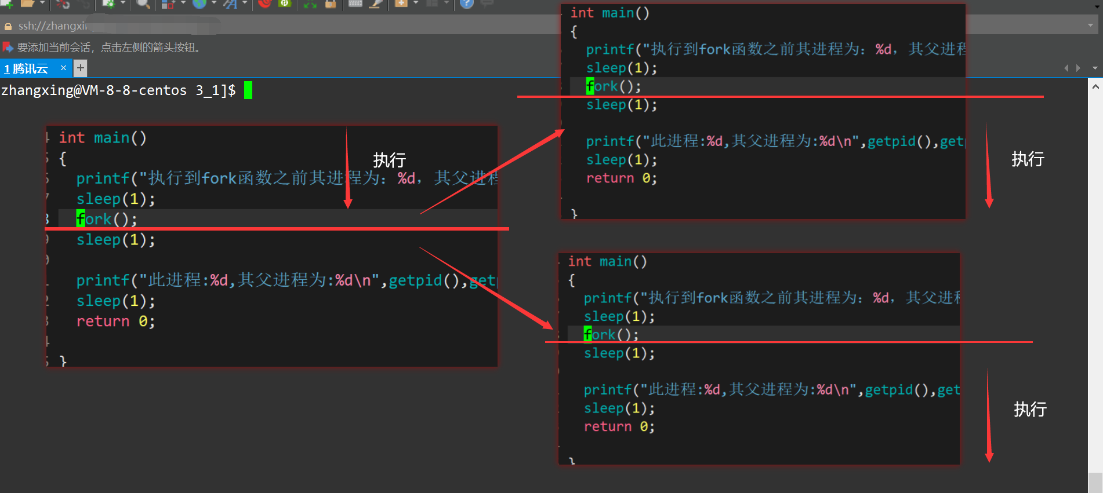Open the tab list dropdown arrow

coord(1095,68)
